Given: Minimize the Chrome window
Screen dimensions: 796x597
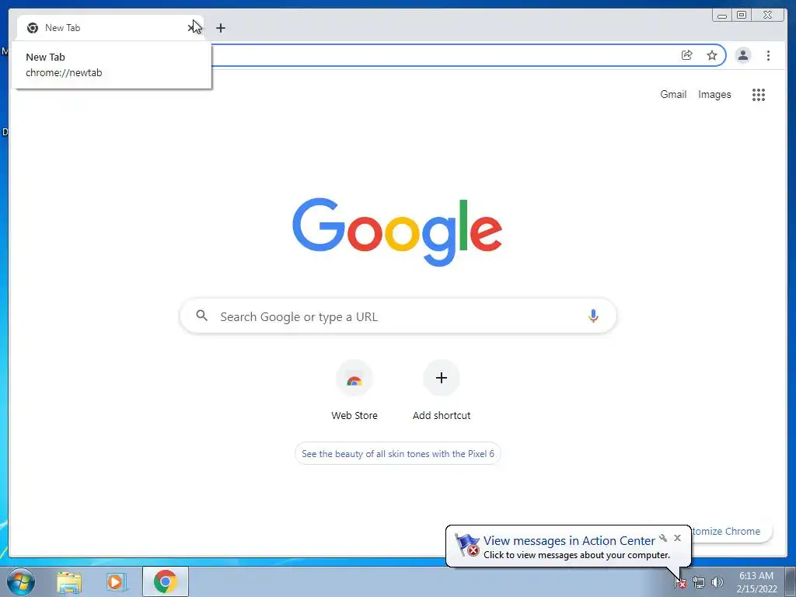Looking at the screenshot, I should coord(722,16).
